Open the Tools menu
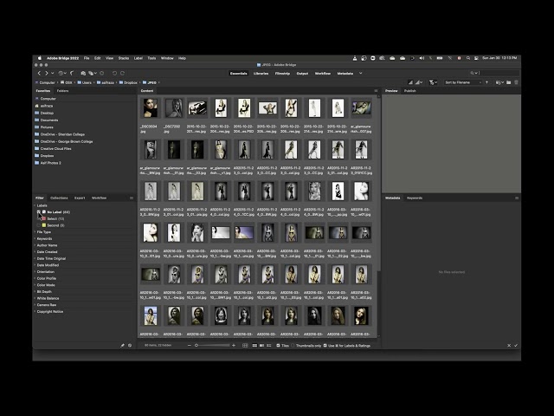 151,58
